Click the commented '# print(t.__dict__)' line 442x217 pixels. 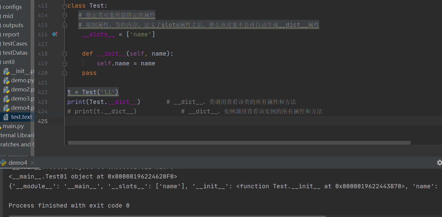pos(102,111)
